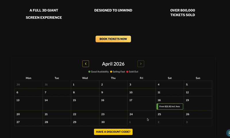The width and height of the screenshot is (230, 138).
Task: Pick April 25 date cell
Action: coord(170,114)
